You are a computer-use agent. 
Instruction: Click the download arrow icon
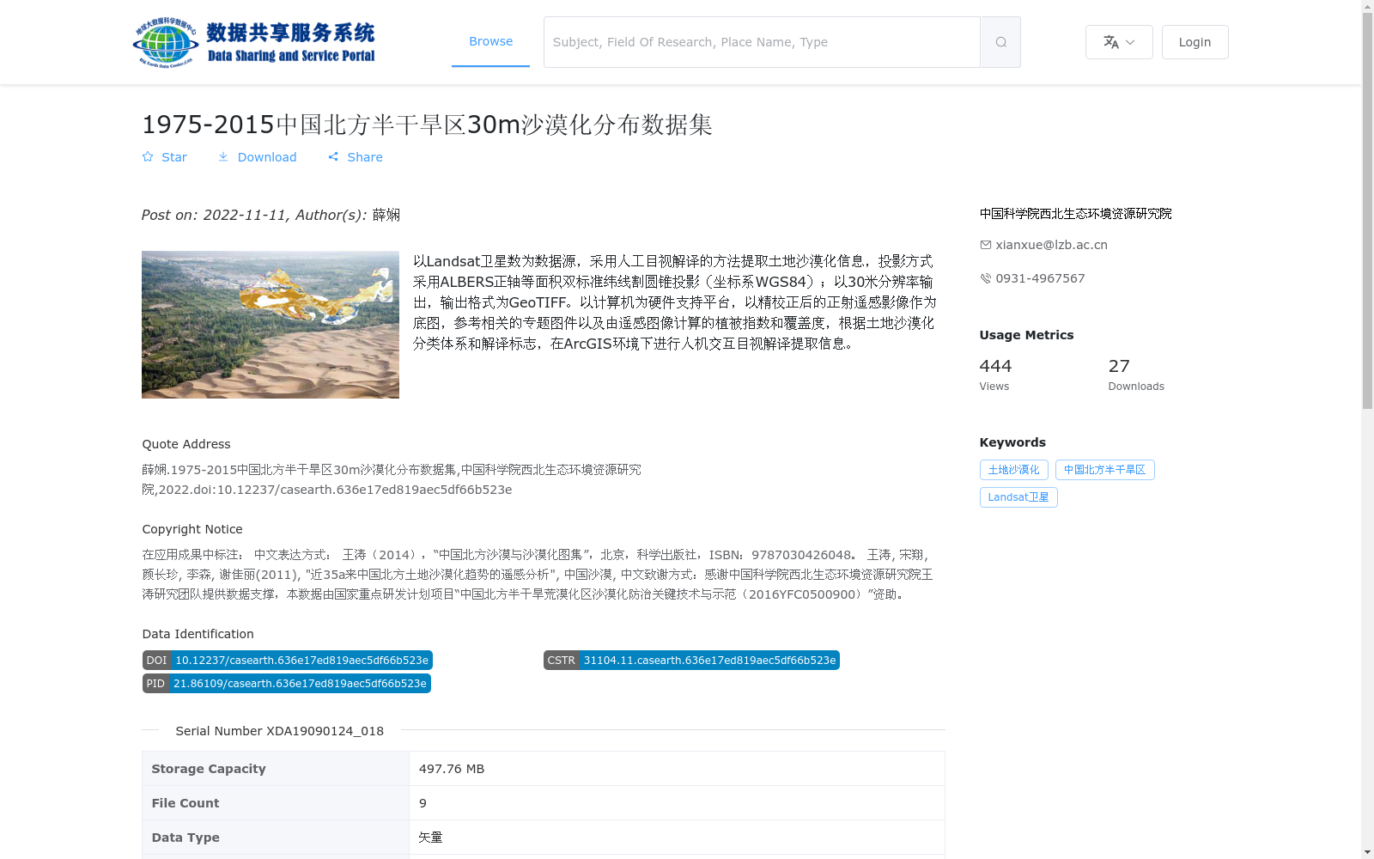(223, 157)
